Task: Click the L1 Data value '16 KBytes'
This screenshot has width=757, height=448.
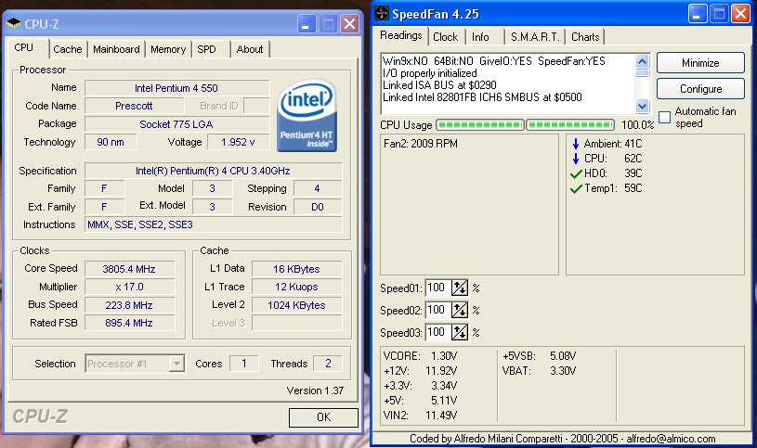Action: [296, 269]
